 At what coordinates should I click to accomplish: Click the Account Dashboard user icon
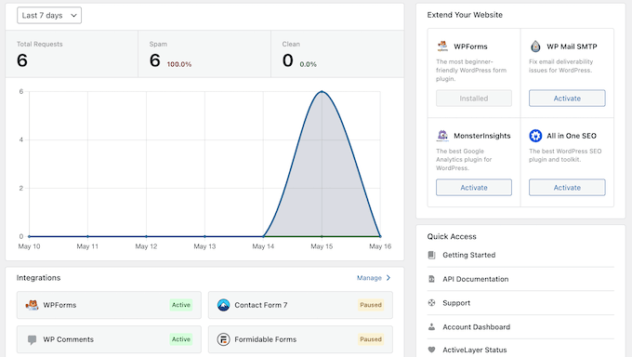point(431,327)
